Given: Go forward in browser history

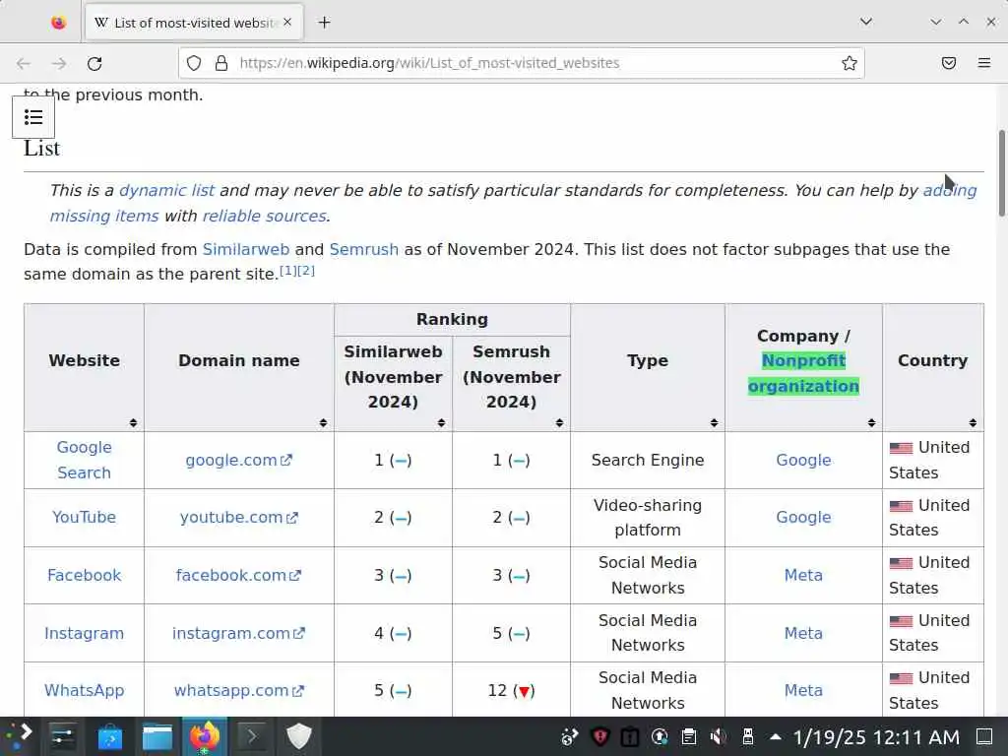Looking at the screenshot, I should click(x=59, y=63).
